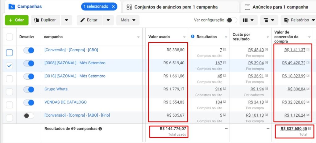Viewport: 316px width, 143px height.
Task: Click the ad sets grid icon
Action: [129, 7]
